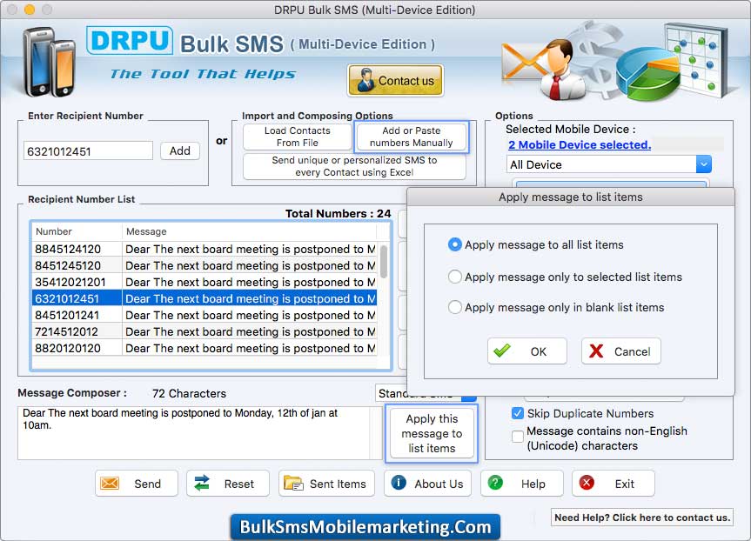Select Apply message only in blank list items

point(454,307)
